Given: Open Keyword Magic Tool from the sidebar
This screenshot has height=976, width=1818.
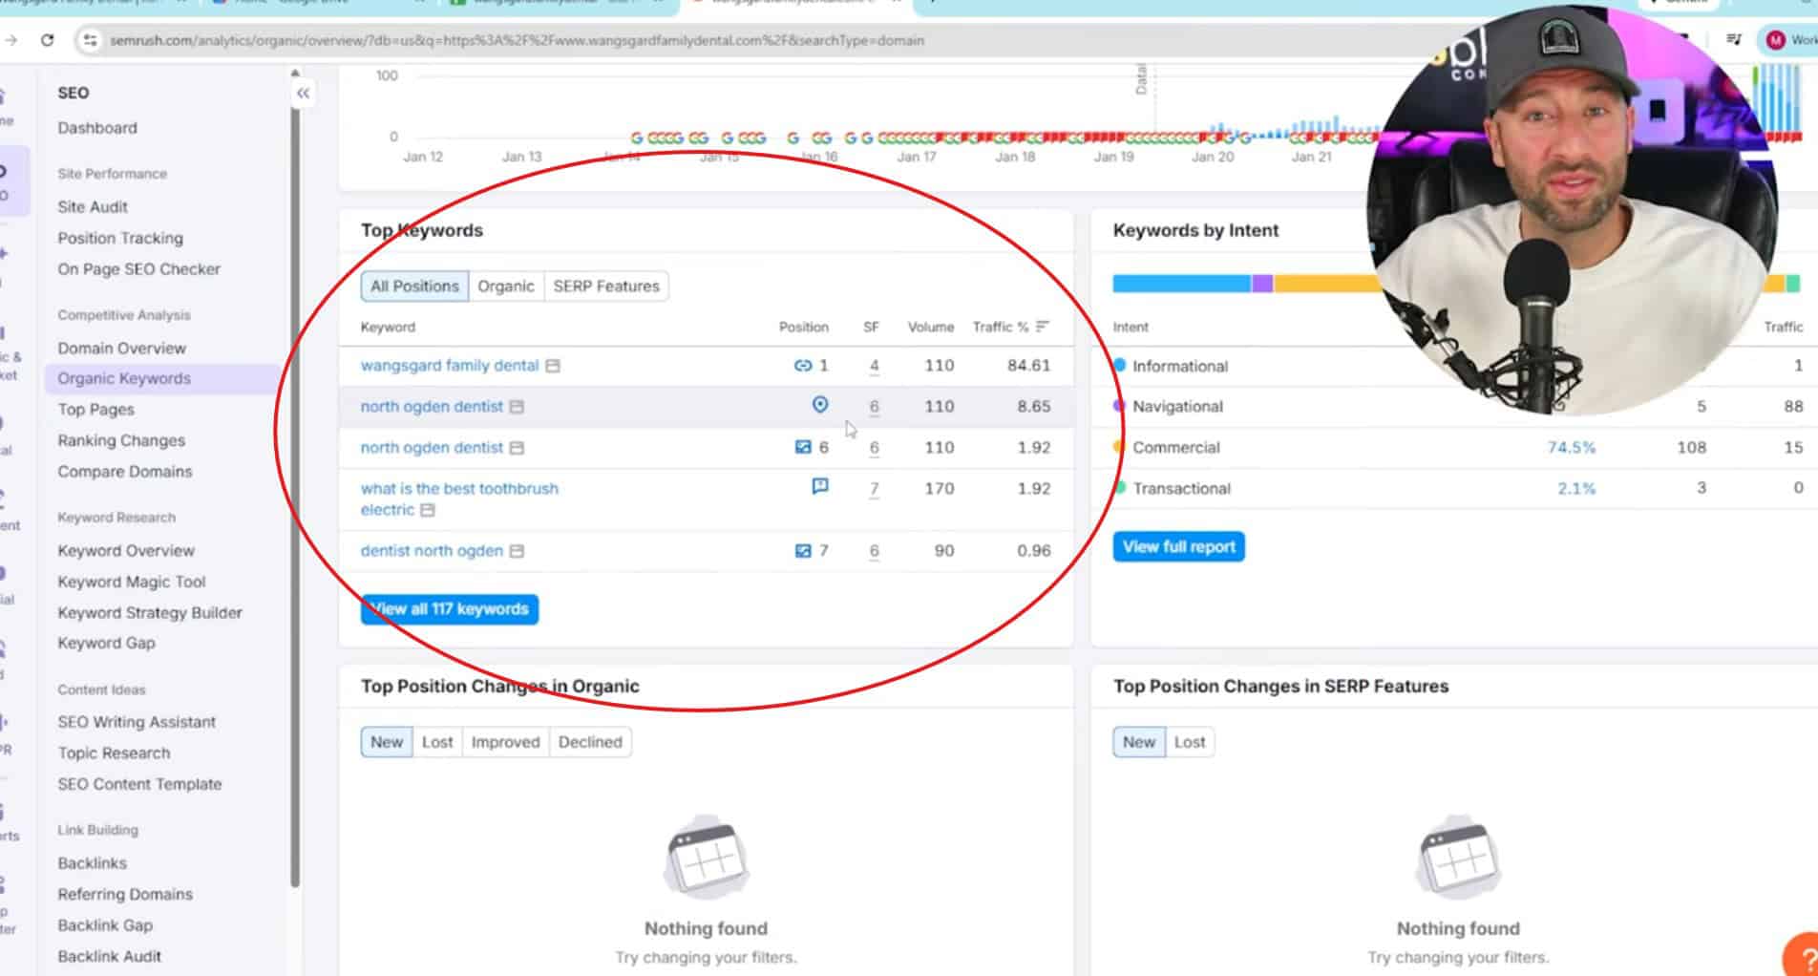Looking at the screenshot, I should pos(131,581).
